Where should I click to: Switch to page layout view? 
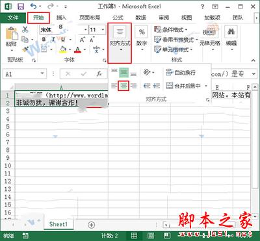[x=150, y=236]
